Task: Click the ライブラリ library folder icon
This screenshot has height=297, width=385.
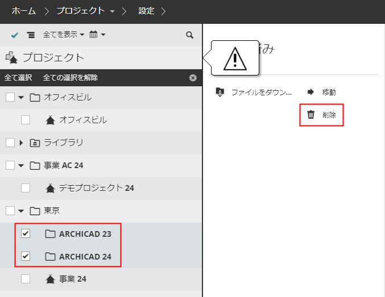Action: pos(35,143)
